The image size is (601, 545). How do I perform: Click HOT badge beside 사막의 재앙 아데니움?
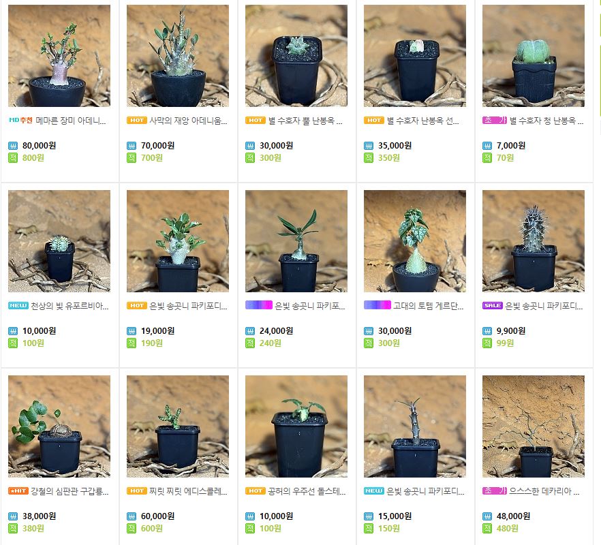coord(137,121)
